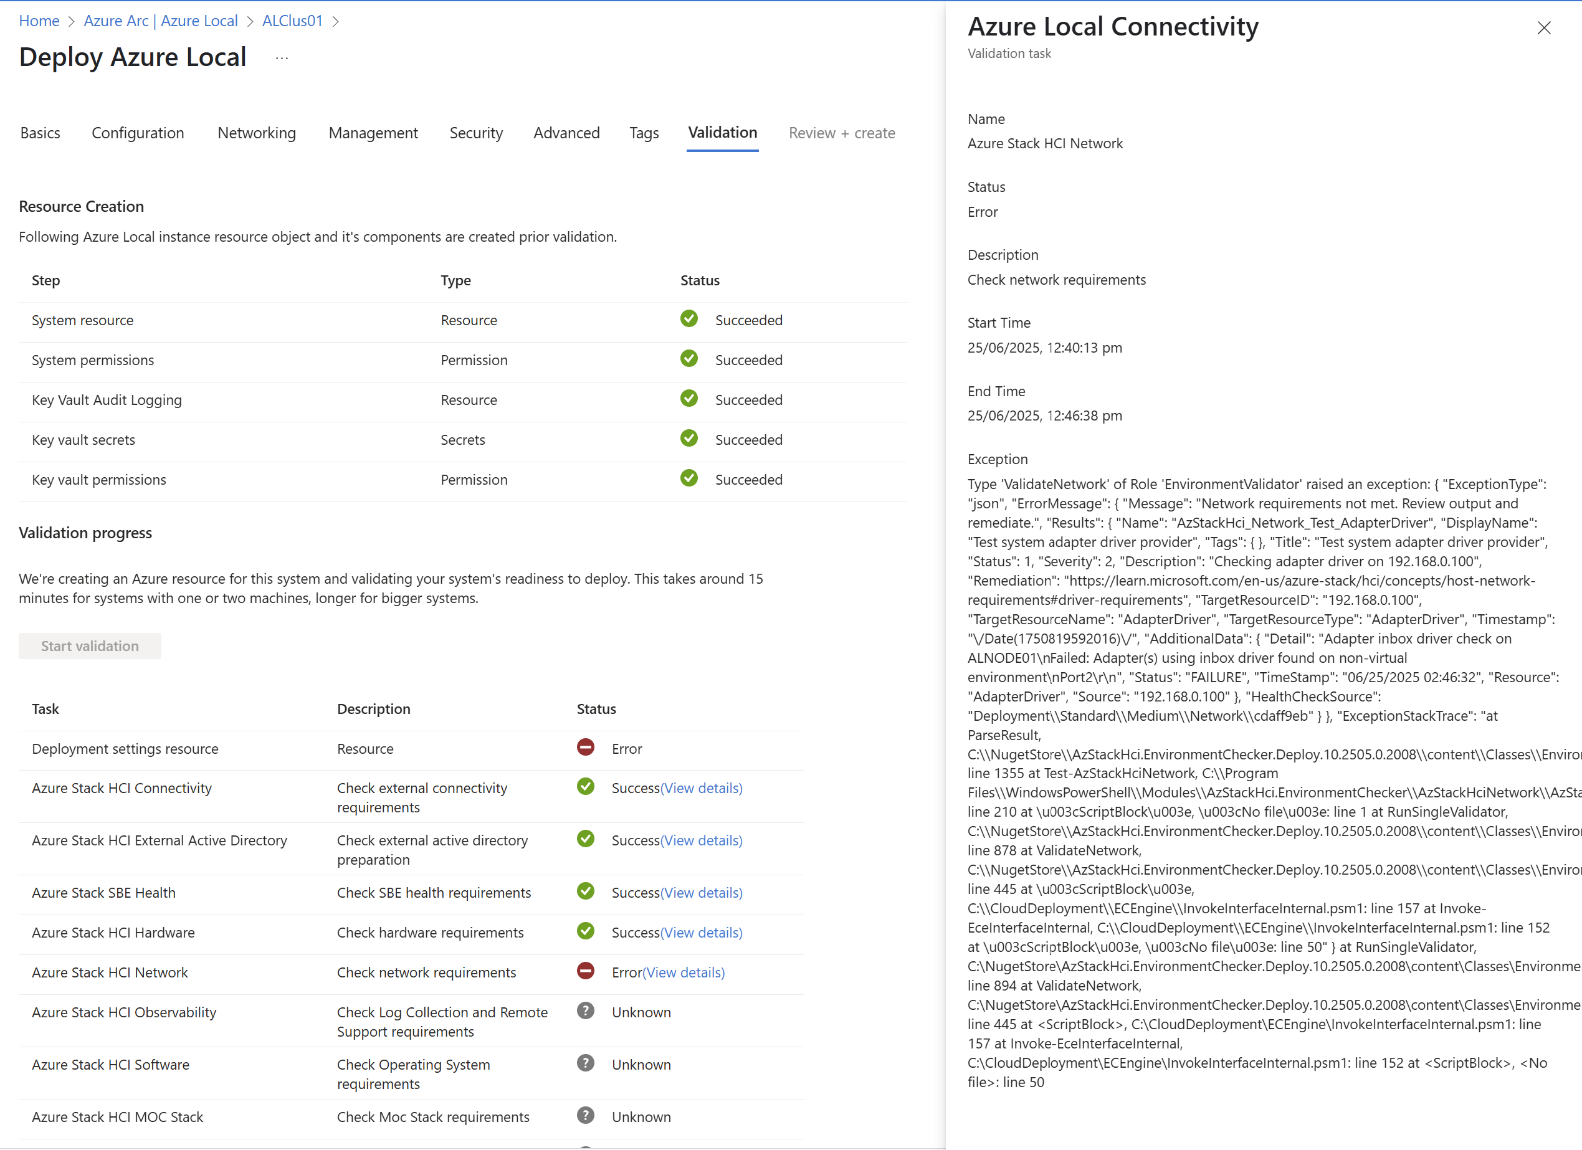Click the green check icon for System permissions
The height and width of the screenshot is (1150, 1582).
(689, 358)
